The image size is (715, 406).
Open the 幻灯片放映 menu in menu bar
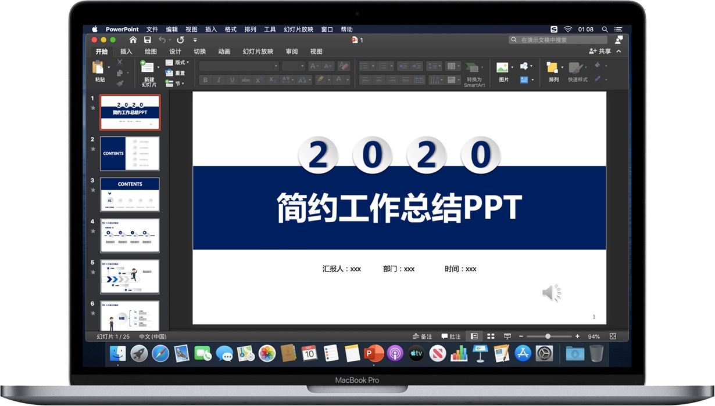click(298, 29)
